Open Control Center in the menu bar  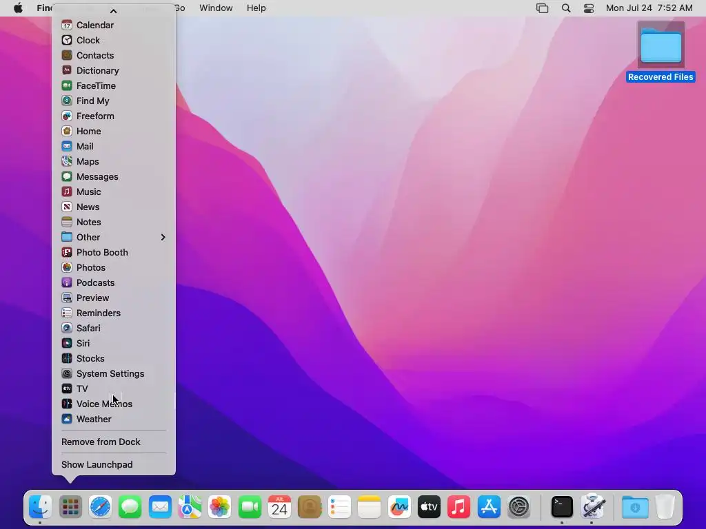[x=589, y=8]
